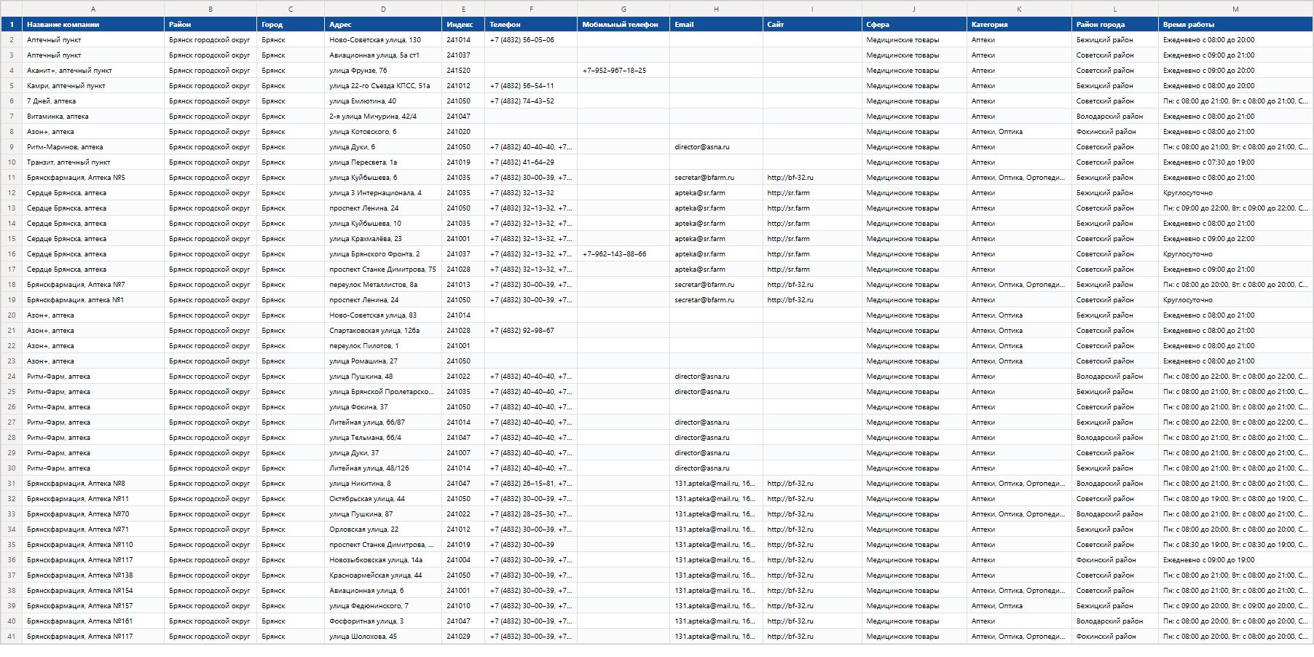Image resolution: width=1314 pixels, height=657 pixels.
Task: Select column A header letter
Action: pyautogui.click(x=93, y=9)
